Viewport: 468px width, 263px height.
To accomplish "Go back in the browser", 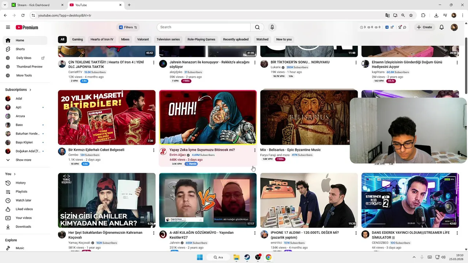I will tap(5, 15).
